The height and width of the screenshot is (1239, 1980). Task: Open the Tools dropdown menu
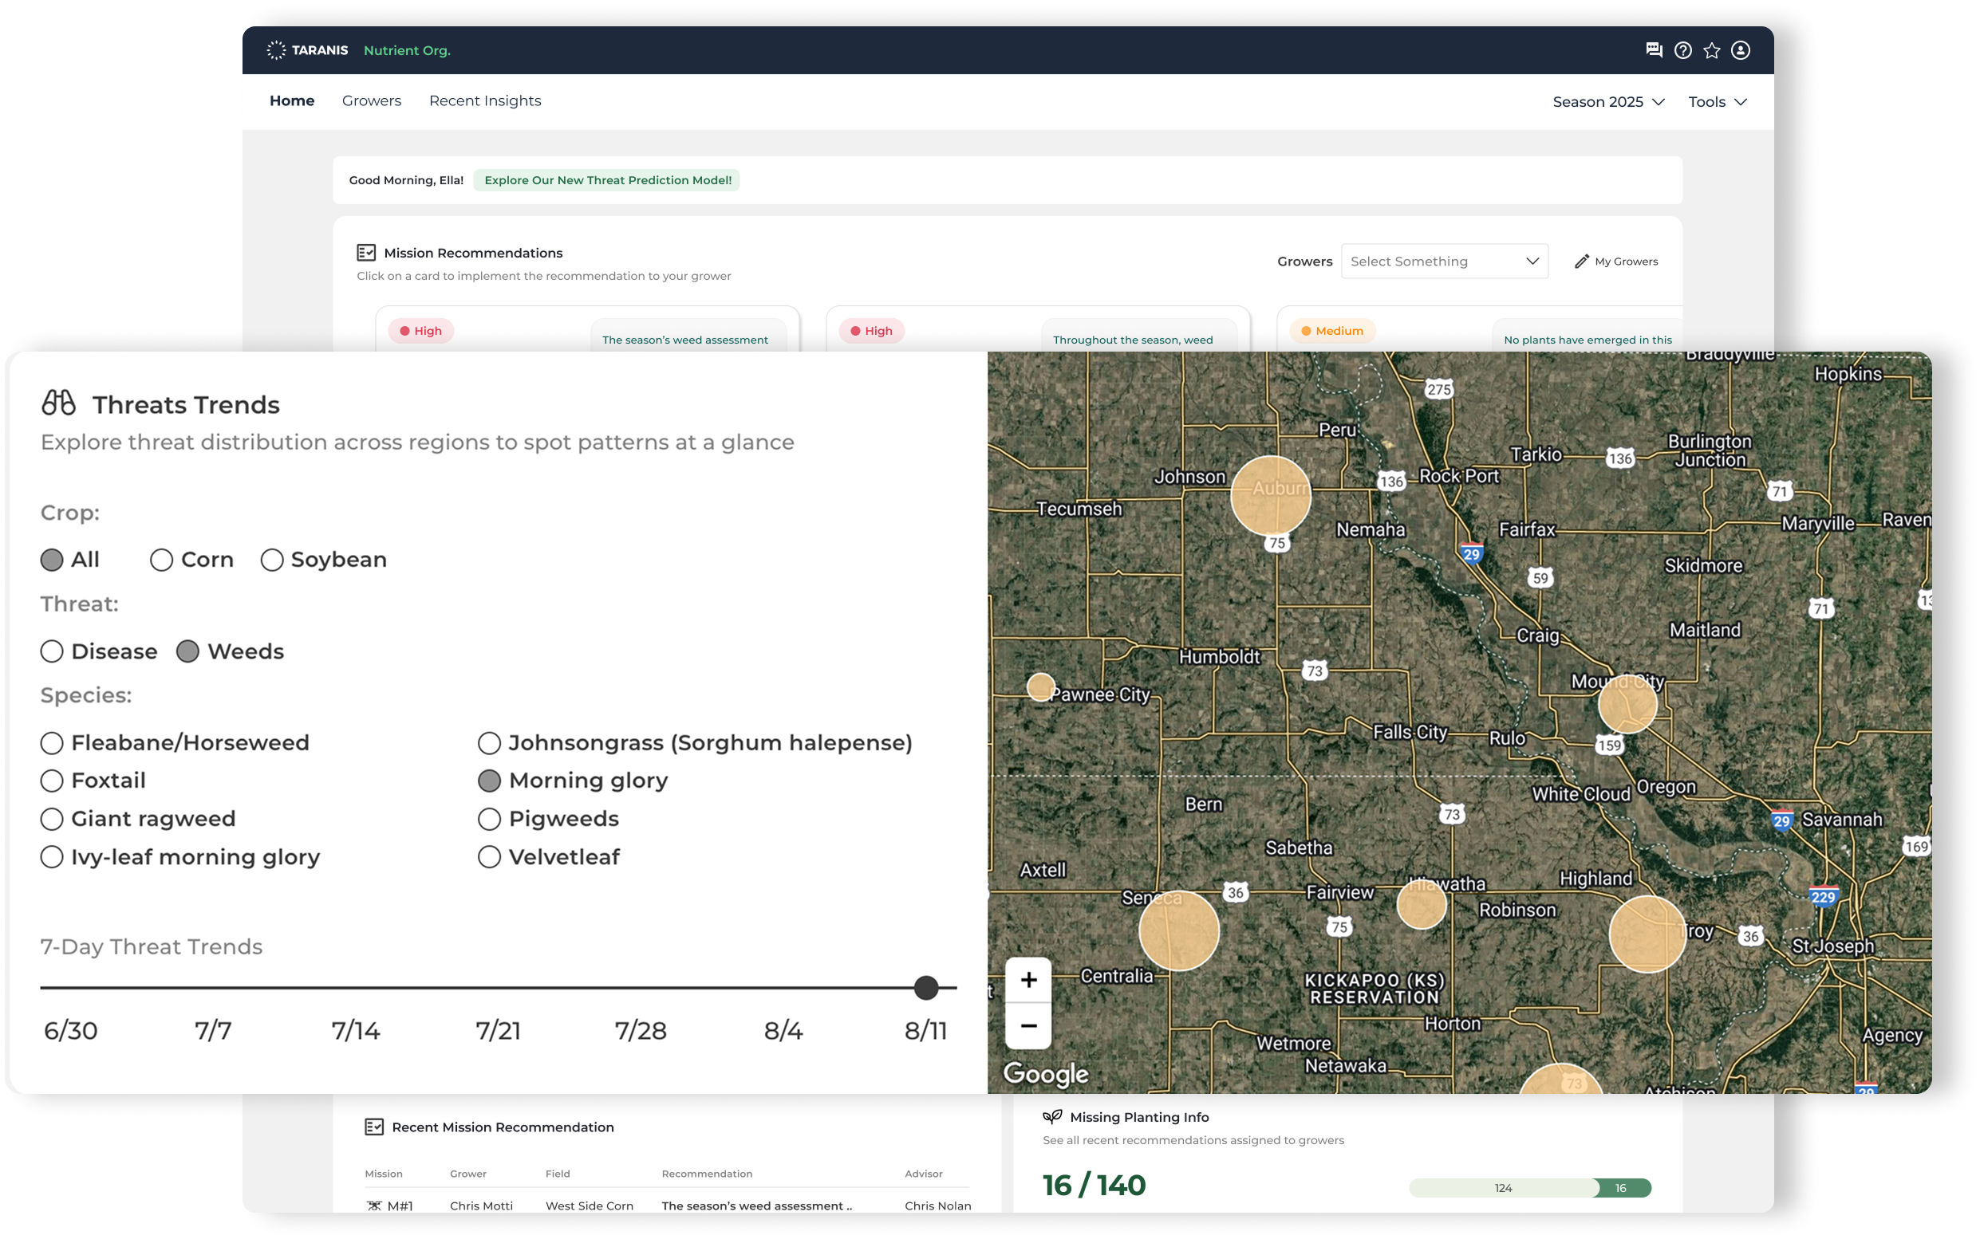click(x=1717, y=102)
